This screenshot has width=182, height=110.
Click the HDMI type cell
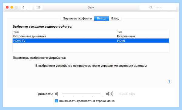point(121,41)
